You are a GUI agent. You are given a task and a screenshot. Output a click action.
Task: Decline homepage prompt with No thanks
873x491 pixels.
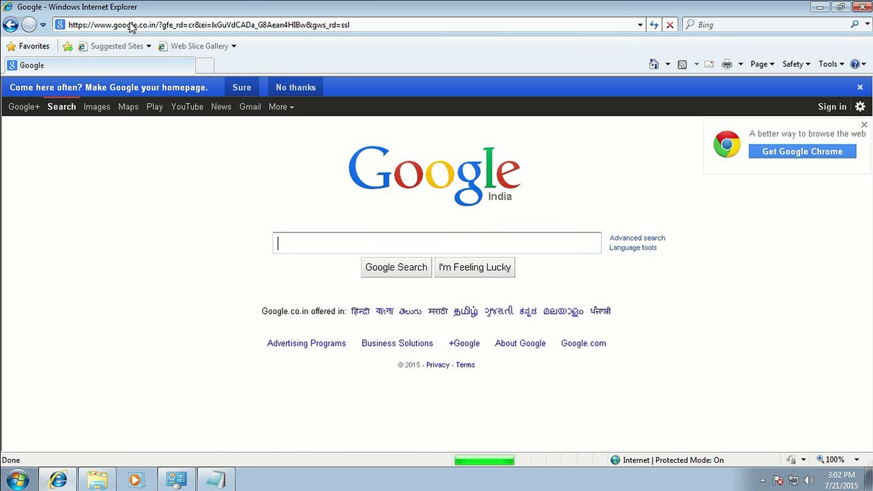click(295, 87)
